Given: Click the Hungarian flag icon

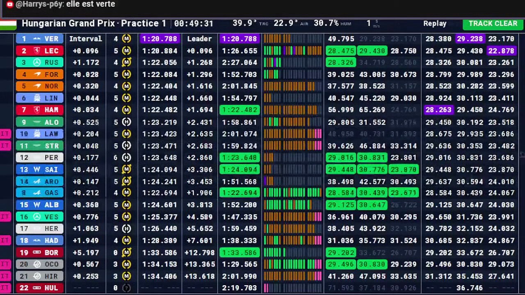Looking at the screenshot, I should point(8,24).
